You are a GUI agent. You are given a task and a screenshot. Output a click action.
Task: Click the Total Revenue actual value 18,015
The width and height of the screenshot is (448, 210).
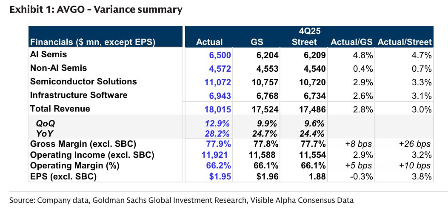pyautogui.click(x=219, y=109)
